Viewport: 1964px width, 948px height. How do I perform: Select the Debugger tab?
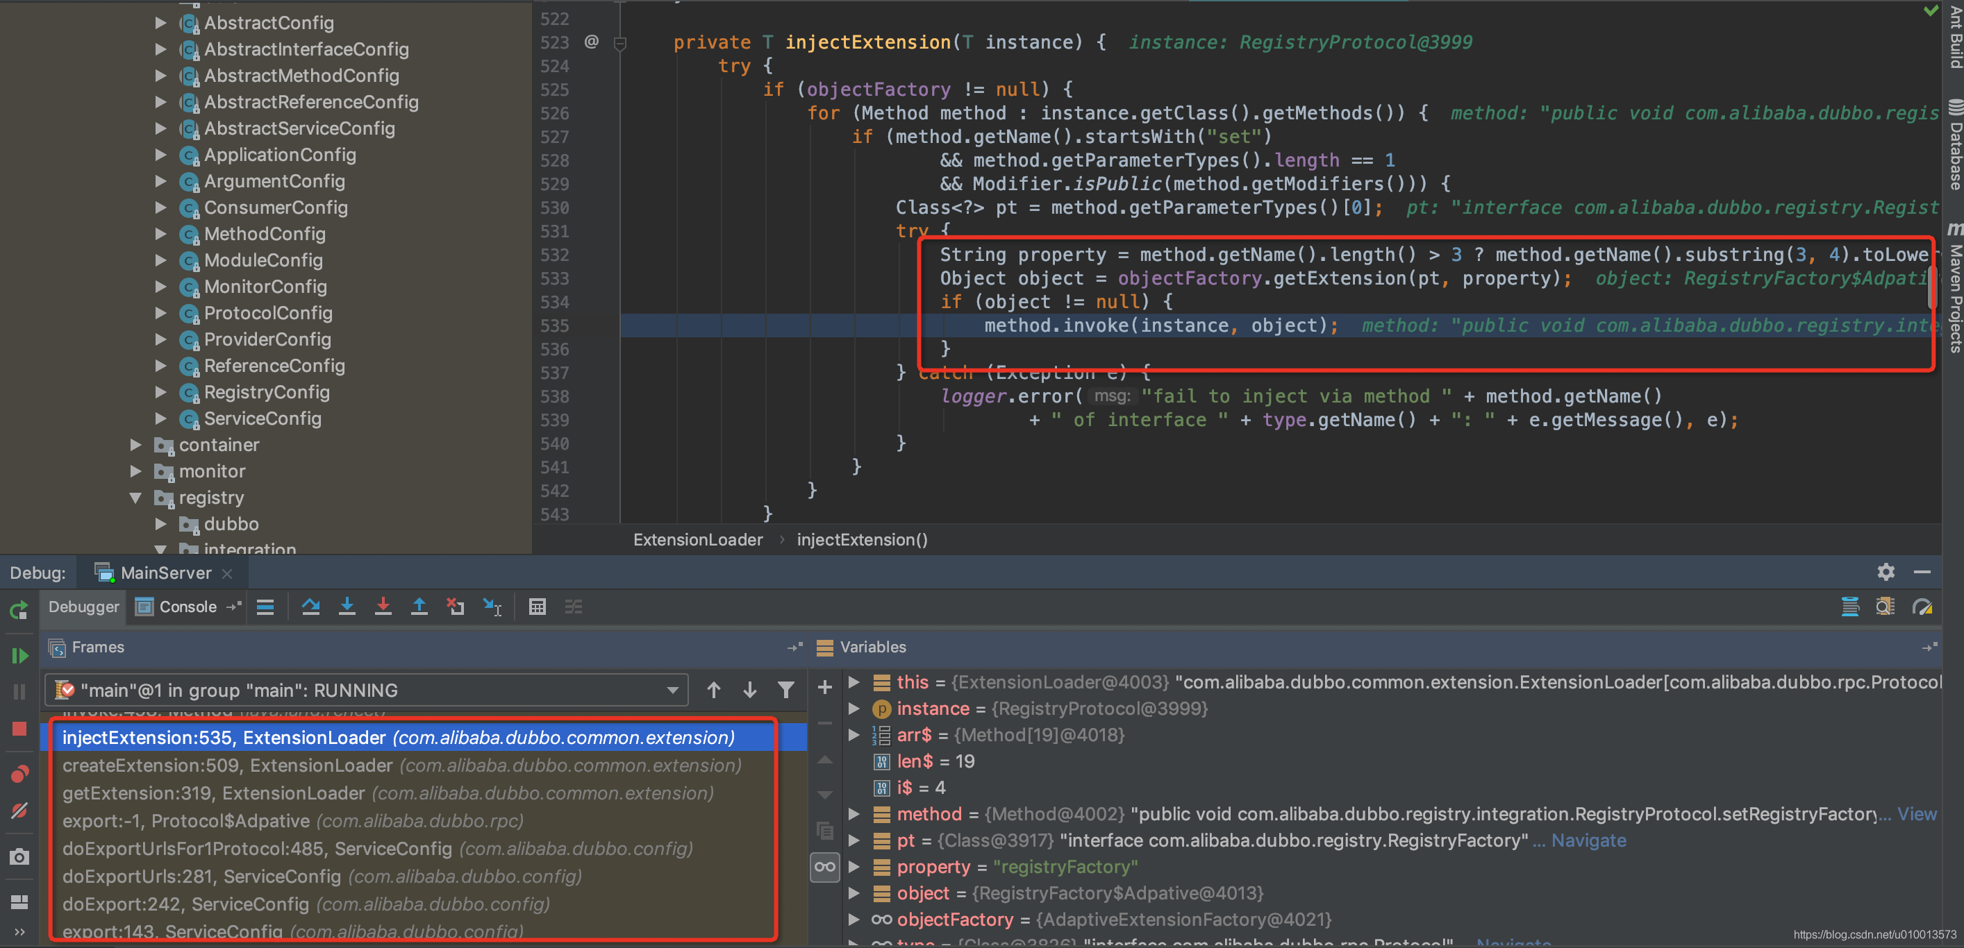coord(84,607)
